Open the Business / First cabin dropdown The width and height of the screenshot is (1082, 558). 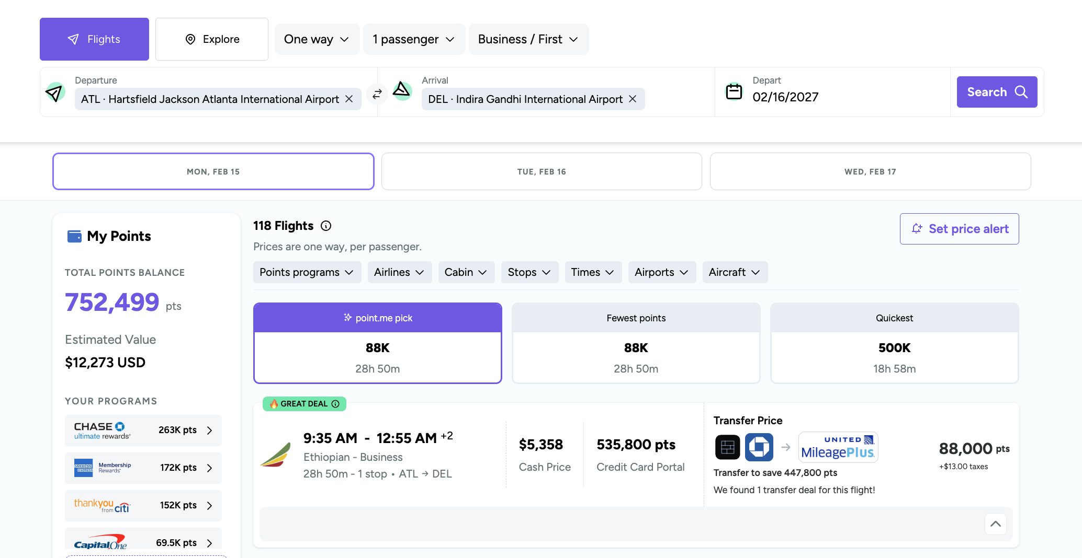tap(528, 39)
